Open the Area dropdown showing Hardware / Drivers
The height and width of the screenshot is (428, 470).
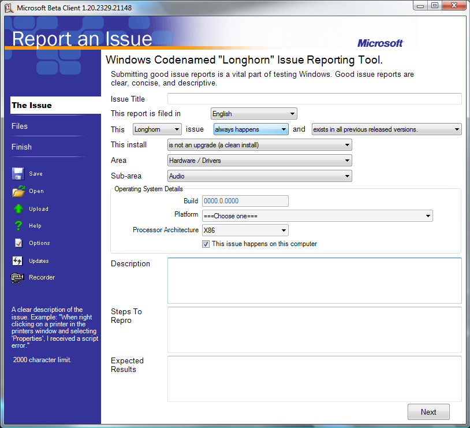coord(260,161)
